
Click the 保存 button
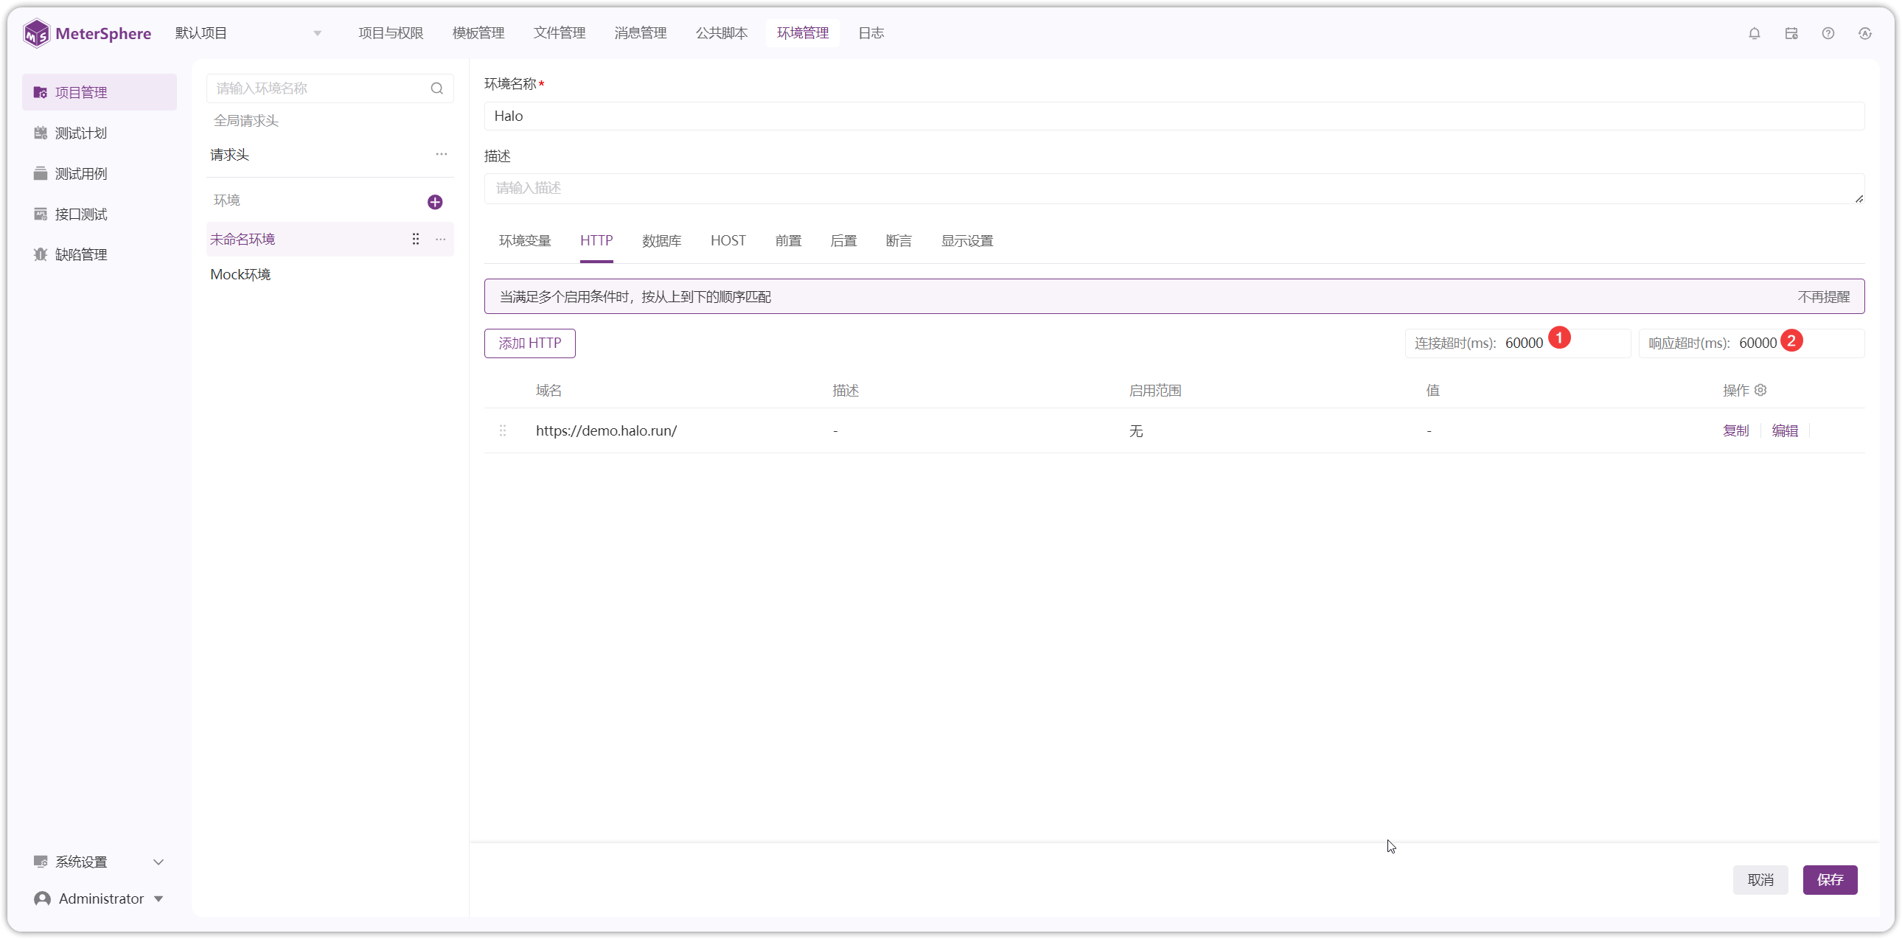[x=1830, y=880]
